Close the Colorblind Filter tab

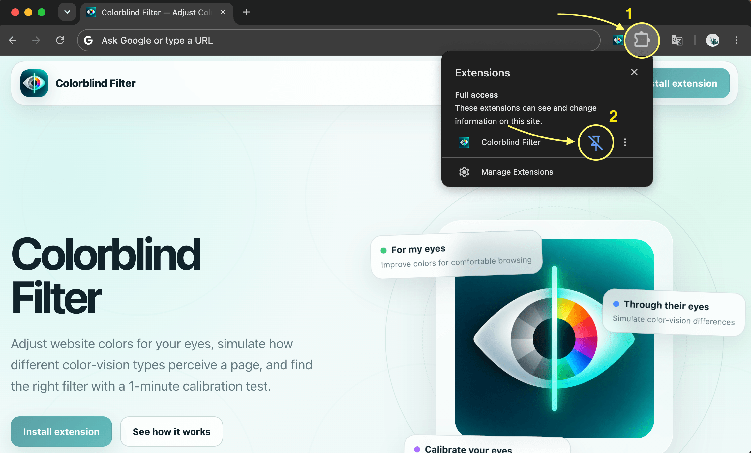pyautogui.click(x=223, y=12)
